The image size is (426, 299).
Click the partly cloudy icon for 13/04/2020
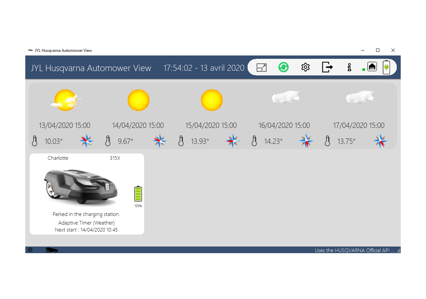point(66,100)
